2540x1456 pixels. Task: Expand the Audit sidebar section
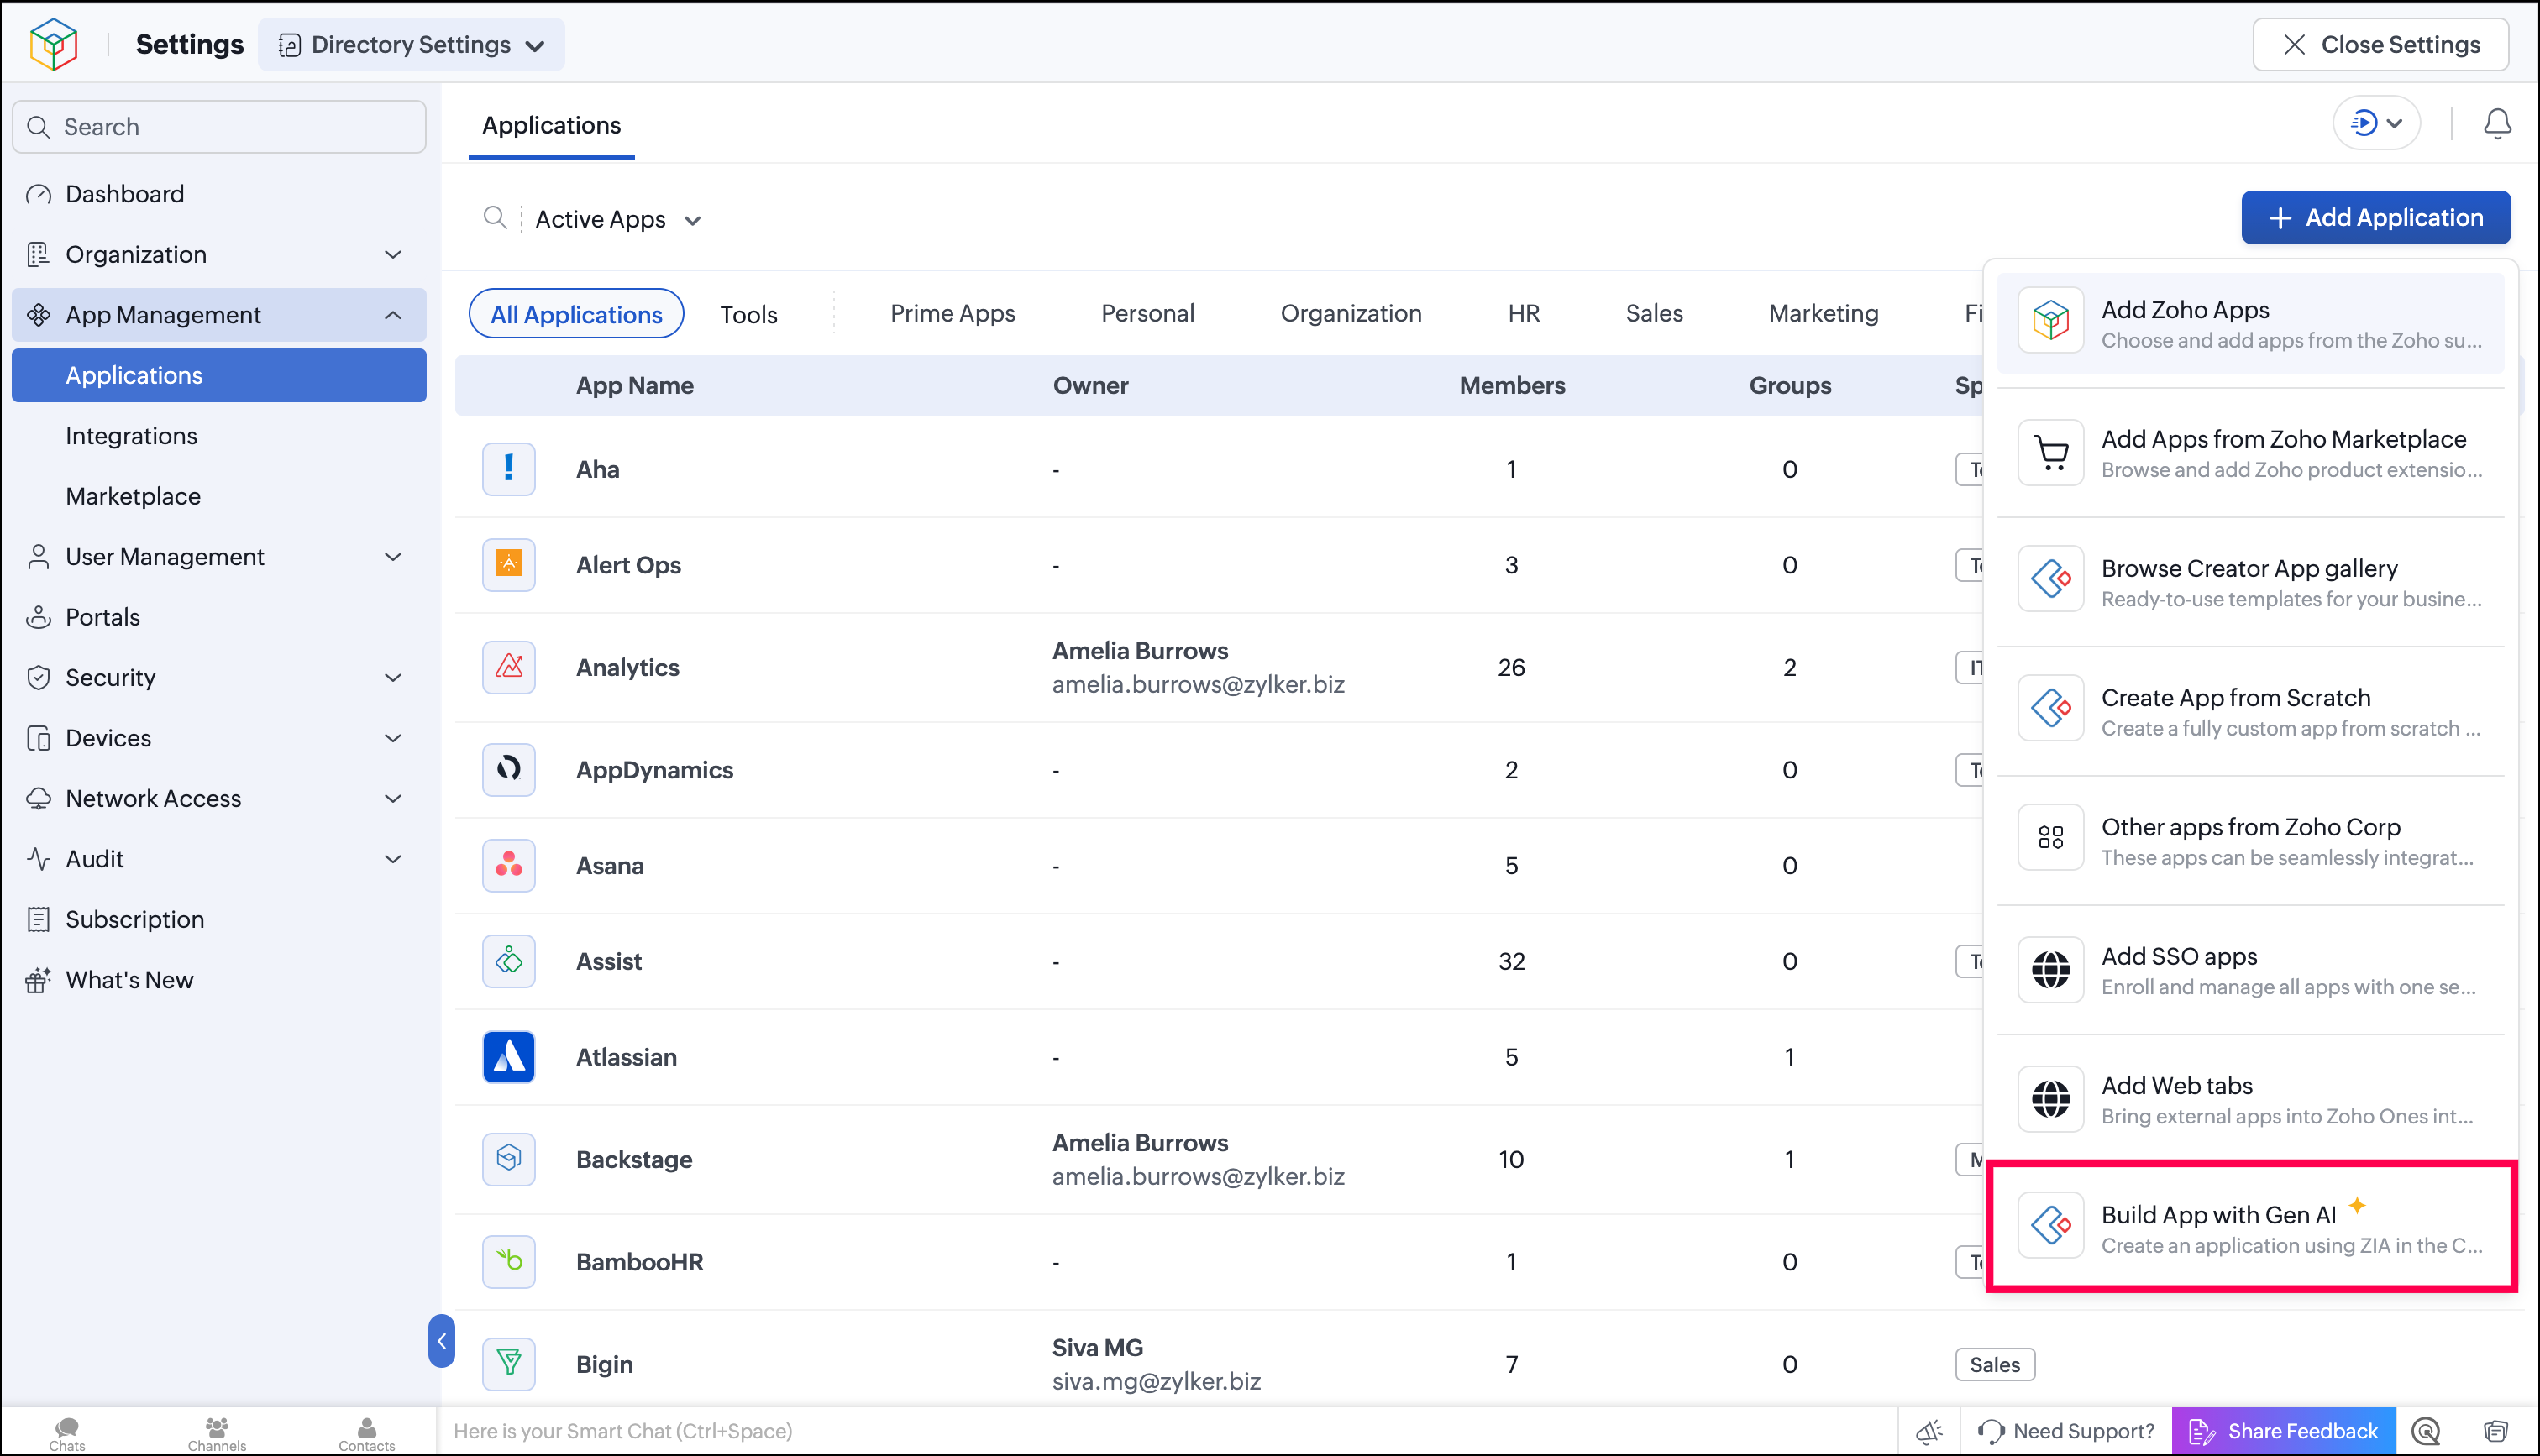(x=219, y=859)
